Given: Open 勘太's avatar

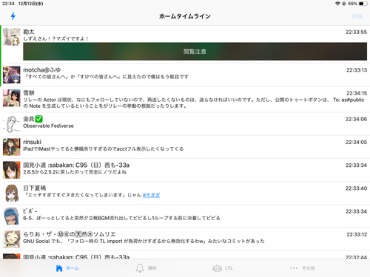Looking at the screenshot, I should [x=12, y=37].
